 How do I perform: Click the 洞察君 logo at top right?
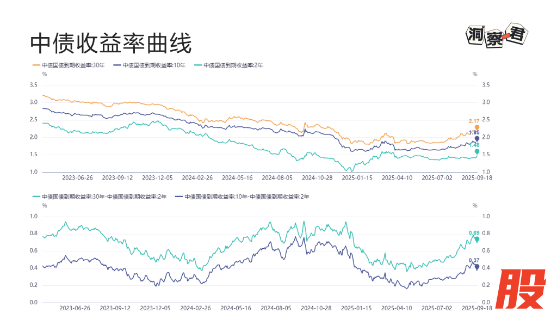(x=497, y=36)
